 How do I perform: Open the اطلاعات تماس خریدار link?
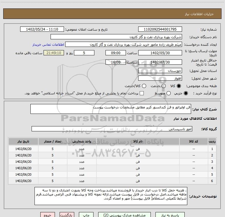48,45
